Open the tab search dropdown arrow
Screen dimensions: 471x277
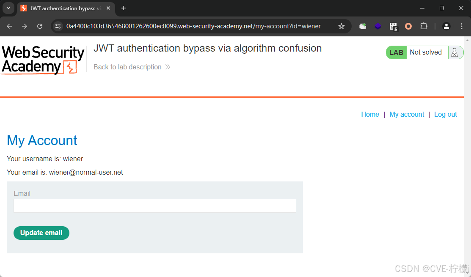(x=8, y=8)
